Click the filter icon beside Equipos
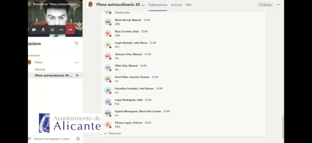312x143 pixels. (x=76, y=43)
